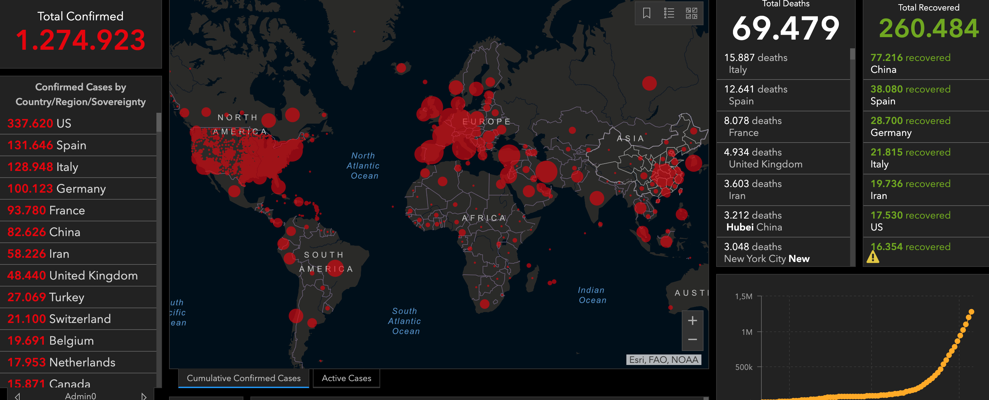Viewport: 989px width, 400px height.
Task: Go to next Admin level arrow
Action: 143,396
